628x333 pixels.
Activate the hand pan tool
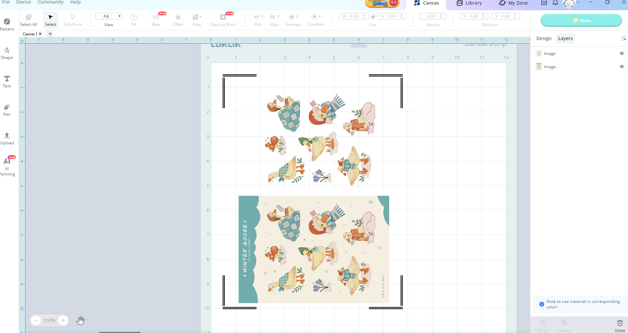click(x=80, y=320)
